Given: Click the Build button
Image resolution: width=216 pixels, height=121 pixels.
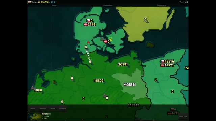Looking at the screenshot, I should click(53, 108).
